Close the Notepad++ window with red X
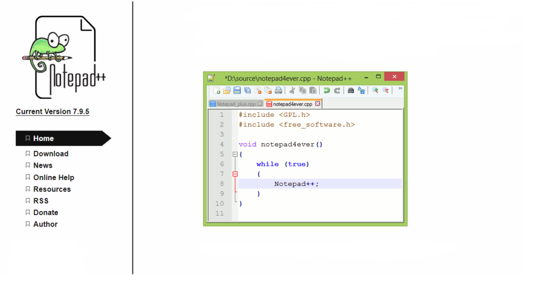534x295 pixels. tap(394, 76)
